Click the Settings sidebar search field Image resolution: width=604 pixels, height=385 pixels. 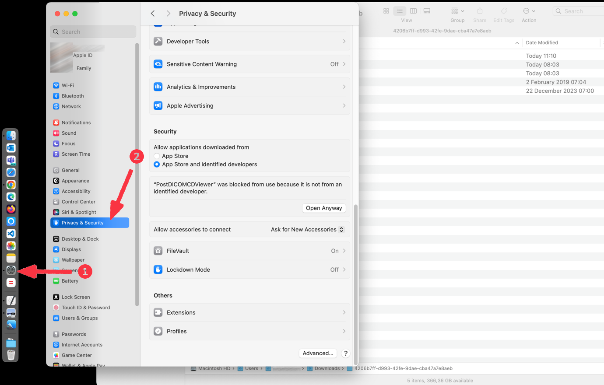point(92,31)
